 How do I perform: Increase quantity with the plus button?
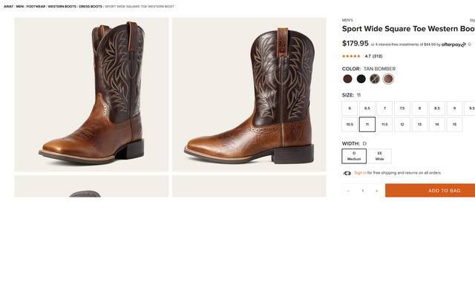376,191
